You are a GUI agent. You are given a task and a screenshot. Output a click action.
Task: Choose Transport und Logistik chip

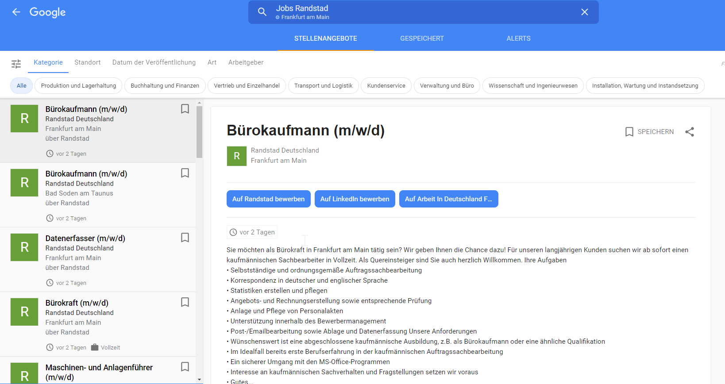pos(324,86)
